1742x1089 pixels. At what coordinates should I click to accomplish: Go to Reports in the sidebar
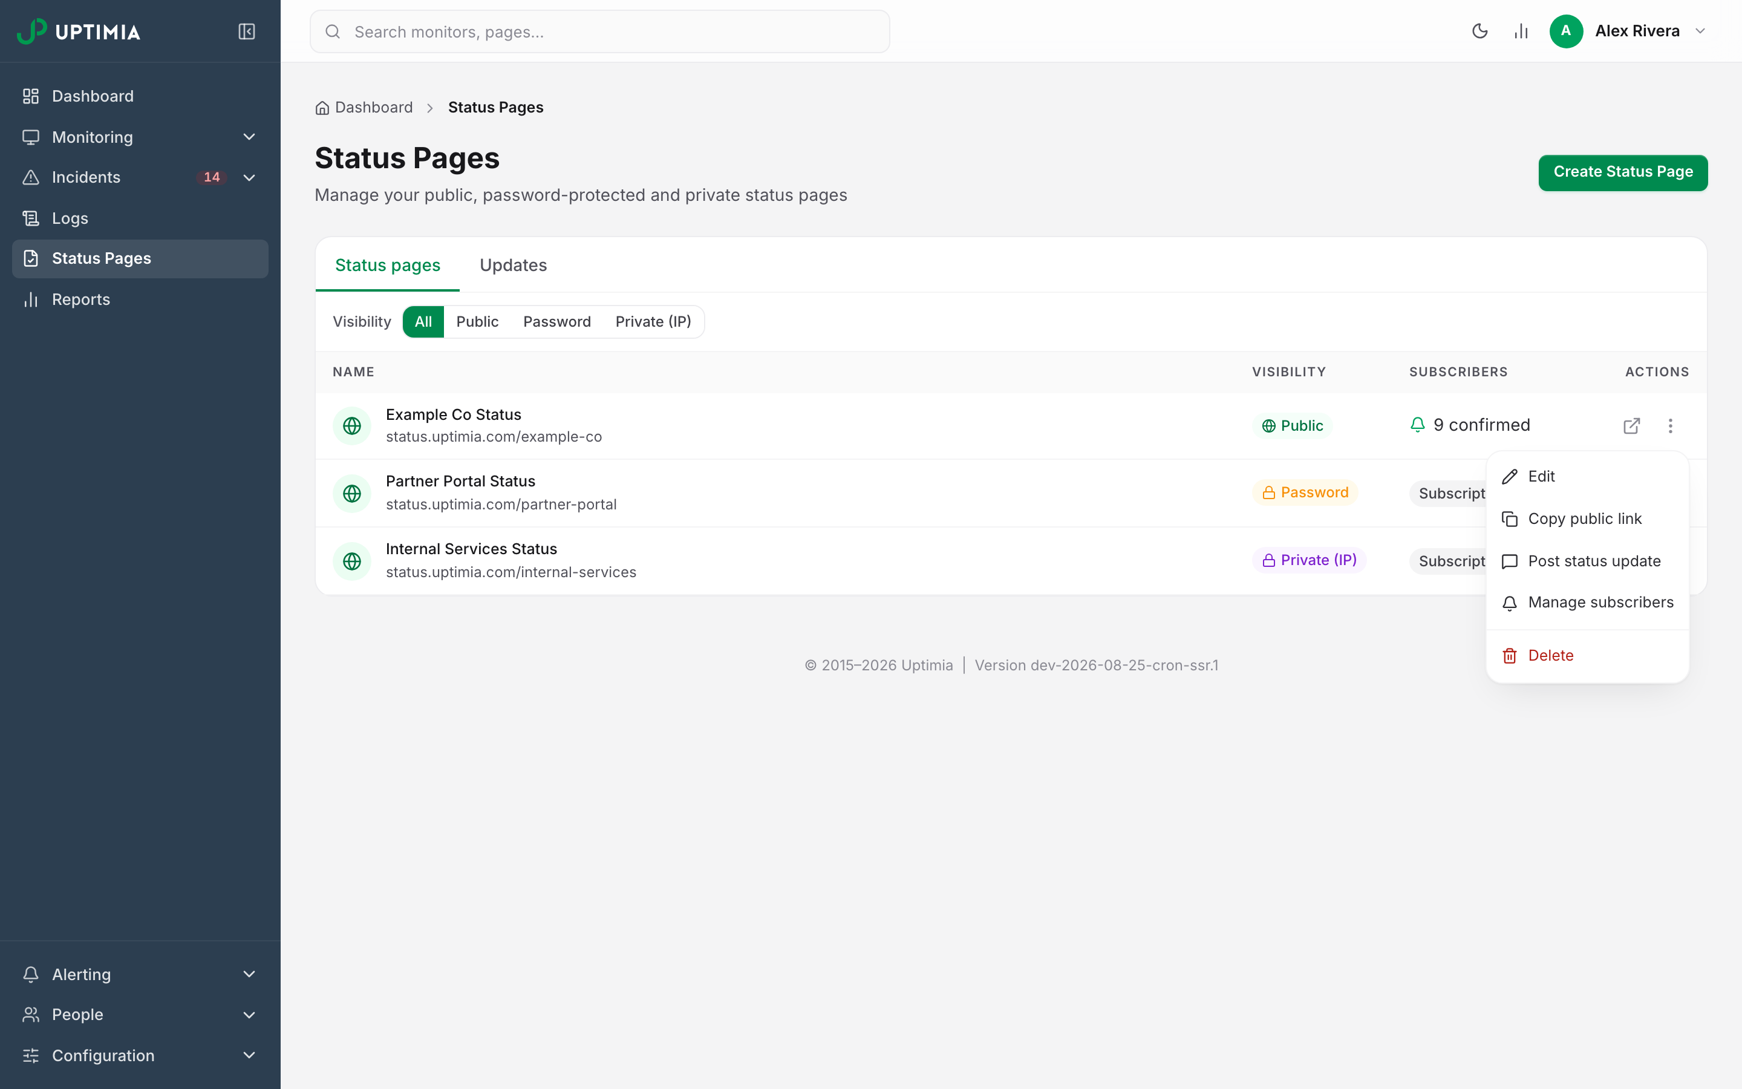[140, 299]
